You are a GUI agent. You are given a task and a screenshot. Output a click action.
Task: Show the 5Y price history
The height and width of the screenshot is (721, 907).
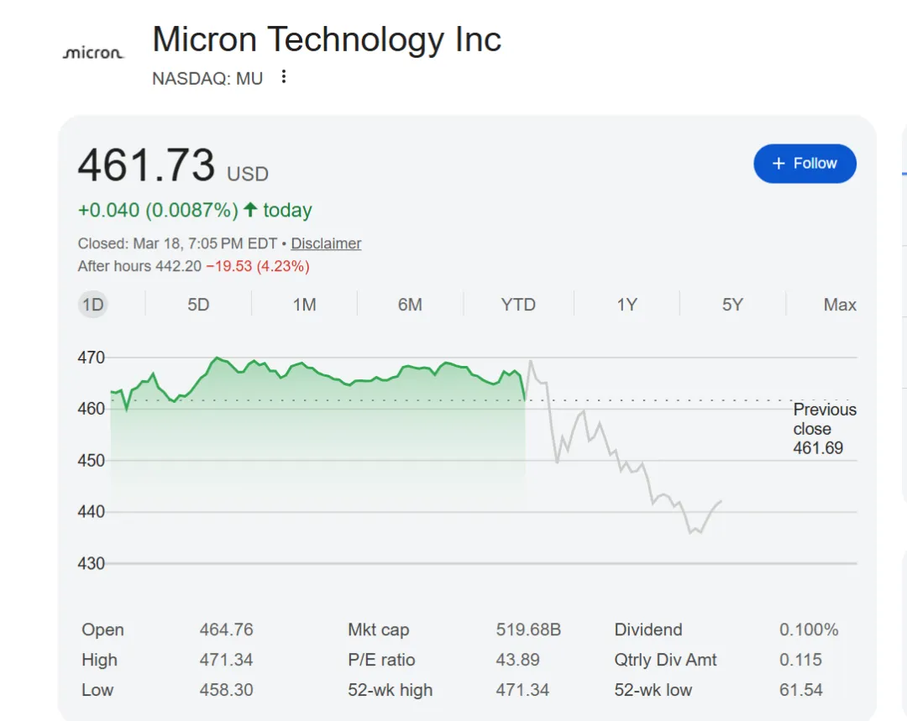coord(732,305)
